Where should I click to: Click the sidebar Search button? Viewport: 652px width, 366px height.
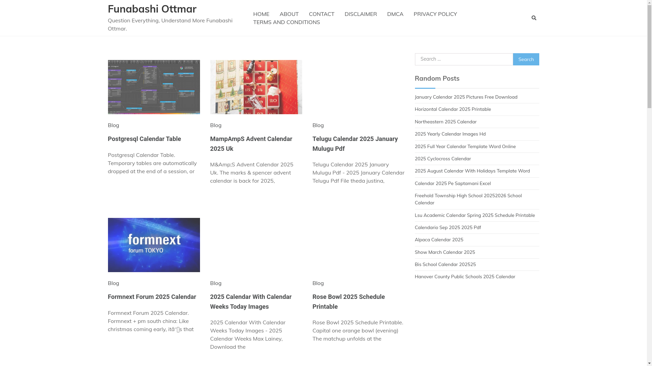pos(526,59)
